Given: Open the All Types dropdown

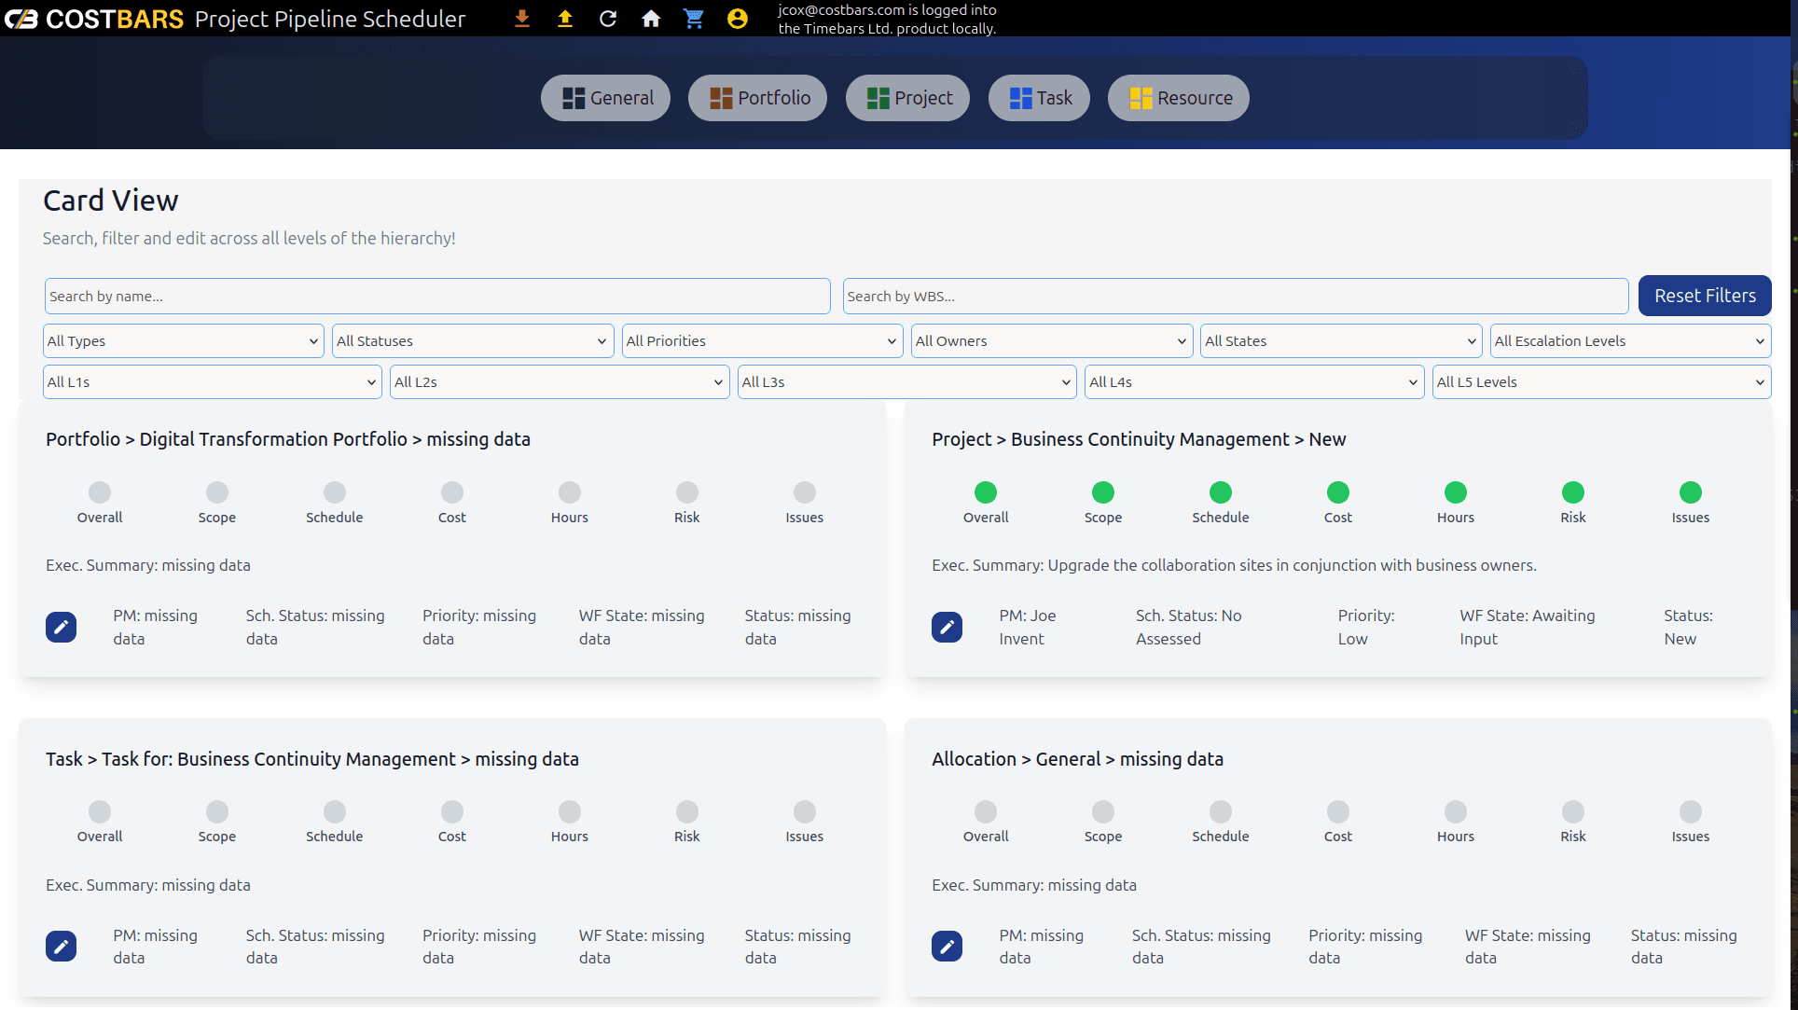Looking at the screenshot, I should [x=184, y=341].
